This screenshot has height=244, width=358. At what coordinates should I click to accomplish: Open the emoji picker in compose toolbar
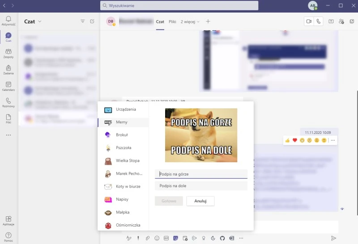[x=157, y=238]
